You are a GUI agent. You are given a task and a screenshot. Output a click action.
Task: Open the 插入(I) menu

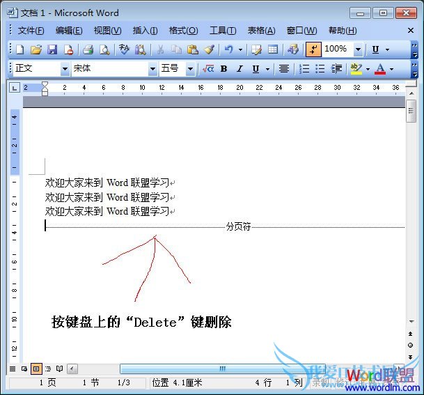point(146,31)
